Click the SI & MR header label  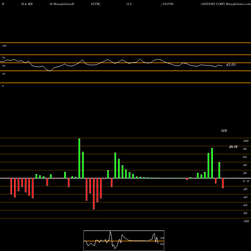[27, 4]
